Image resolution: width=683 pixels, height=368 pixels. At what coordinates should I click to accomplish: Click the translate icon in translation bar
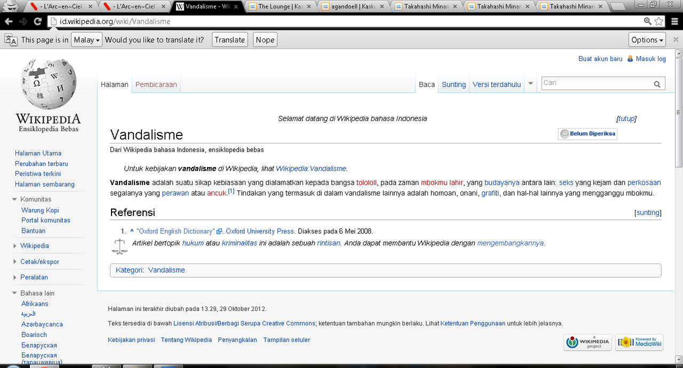(11, 39)
